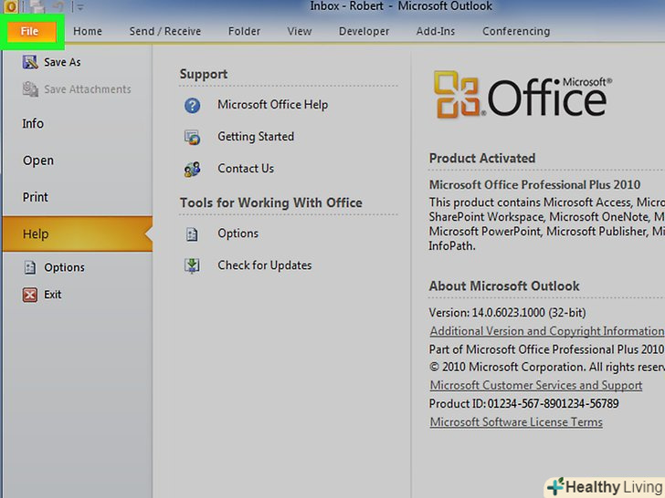This screenshot has height=498, width=665.
Task: Select the Conferencing tab
Action: [x=516, y=31]
